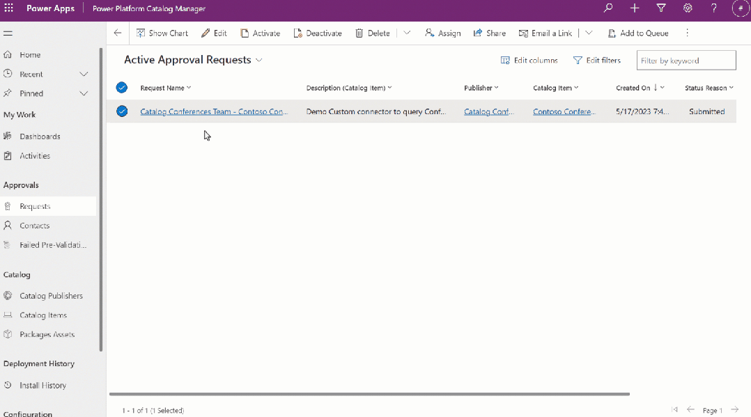This screenshot has width=751, height=417.
Task: Click the Submitted status cell
Action: tap(707, 111)
